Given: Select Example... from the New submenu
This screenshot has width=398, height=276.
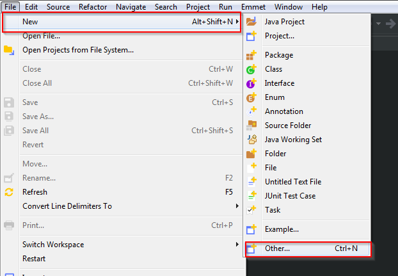Looking at the screenshot, I should coord(282,229).
